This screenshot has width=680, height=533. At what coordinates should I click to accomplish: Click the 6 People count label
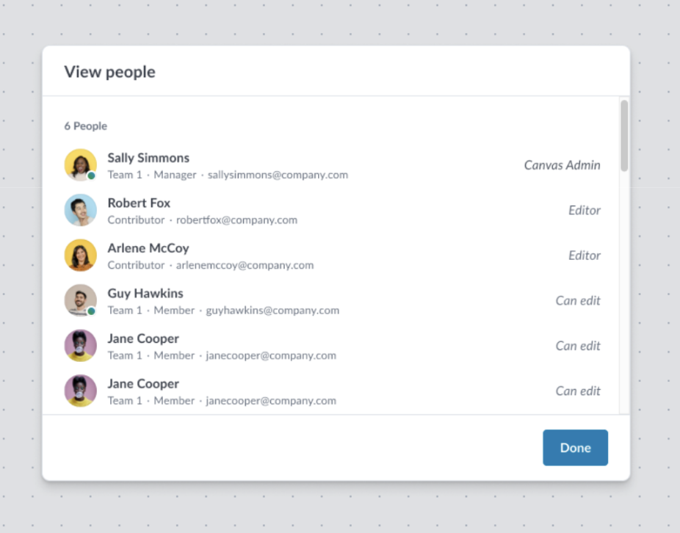86,126
